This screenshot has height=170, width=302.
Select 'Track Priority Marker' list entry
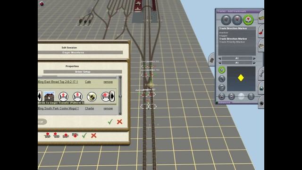coord(232,42)
